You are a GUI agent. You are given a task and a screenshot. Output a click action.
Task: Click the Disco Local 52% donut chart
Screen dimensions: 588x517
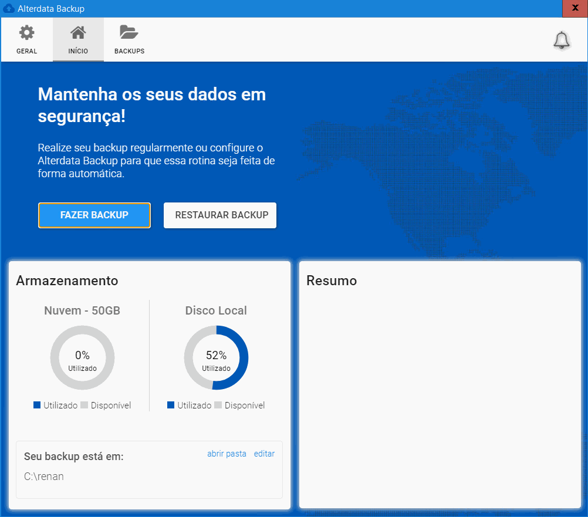click(216, 358)
